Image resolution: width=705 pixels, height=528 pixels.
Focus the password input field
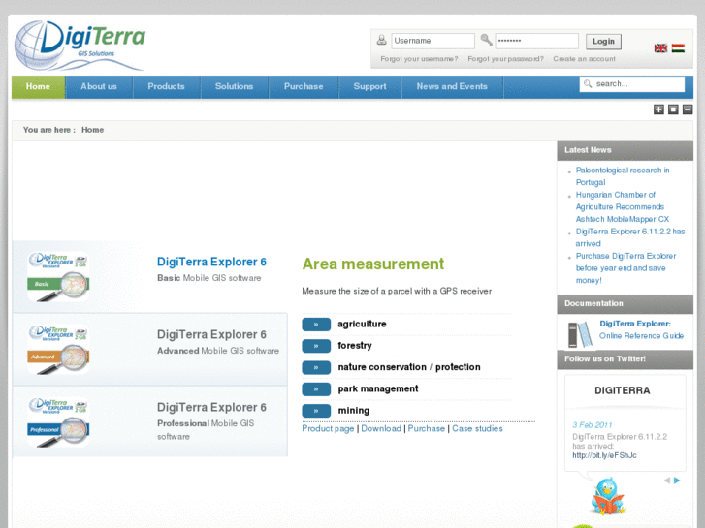click(537, 41)
